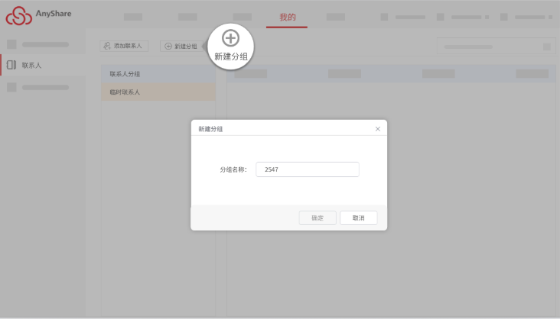This screenshot has height=319, width=560.
Task: Click the 添加联系人 button
Action: [124, 47]
